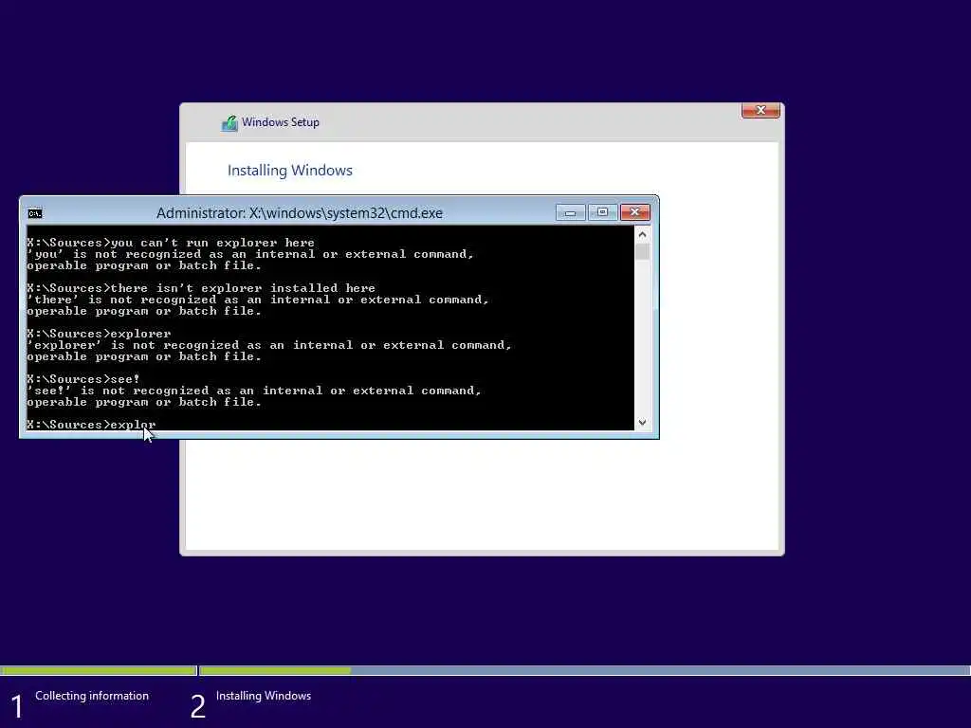Minimize the cmd.exe window
Screen dimensions: 971x728
click(570, 213)
